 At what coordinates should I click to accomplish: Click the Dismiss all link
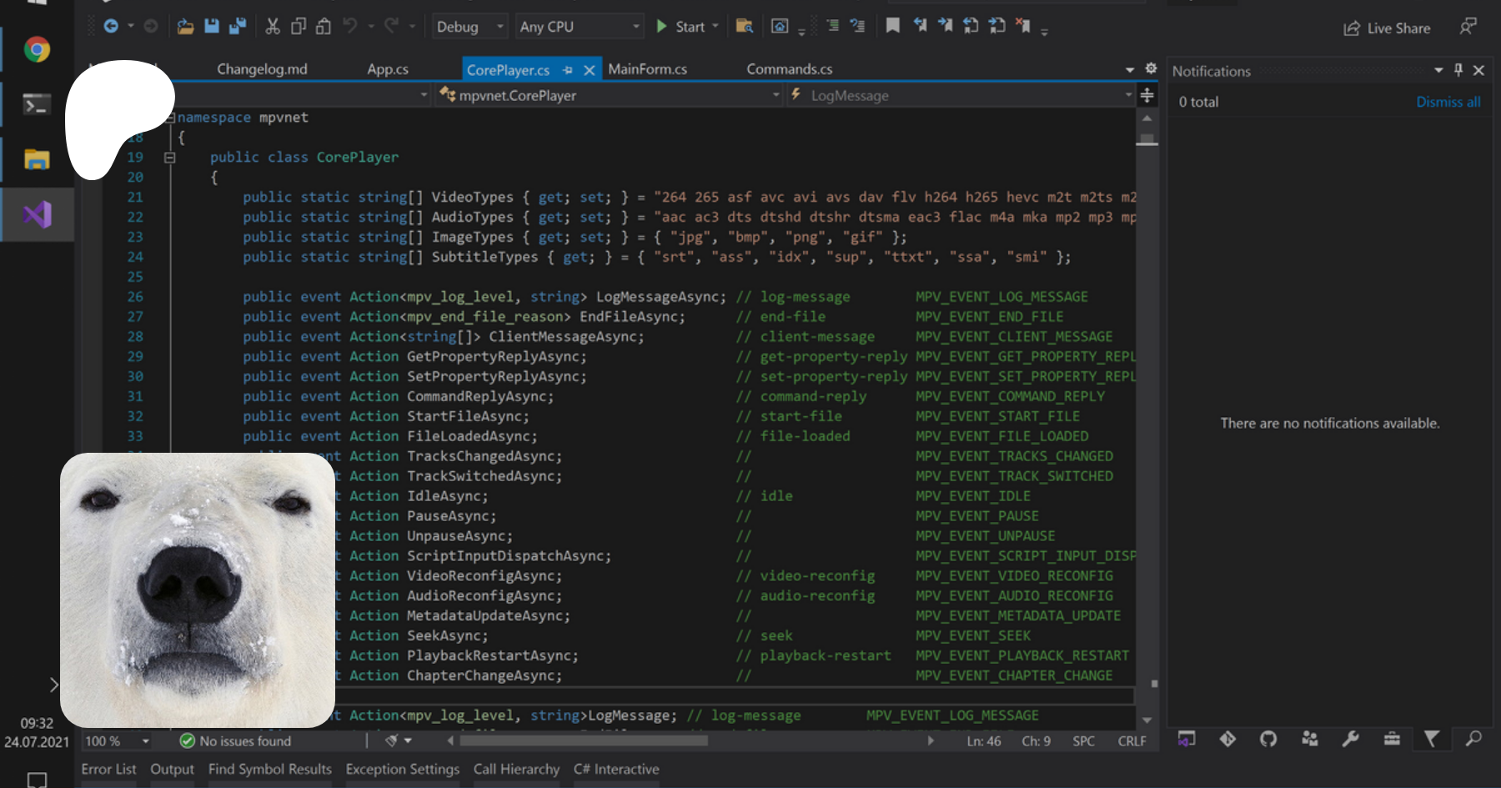pos(1448,102)
